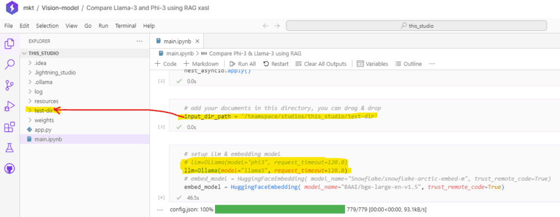560x217 pixels.
Task: Open the File menu
Action: [x=8, y=26]
